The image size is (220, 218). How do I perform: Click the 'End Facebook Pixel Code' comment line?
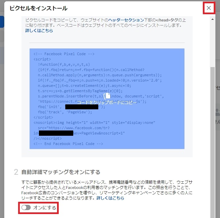pyautogui.click(x=68, y=144)
